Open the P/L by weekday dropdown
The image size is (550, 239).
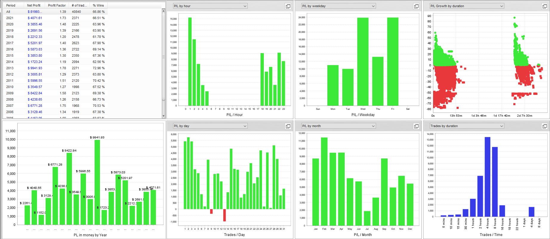(x=338, y=6)
